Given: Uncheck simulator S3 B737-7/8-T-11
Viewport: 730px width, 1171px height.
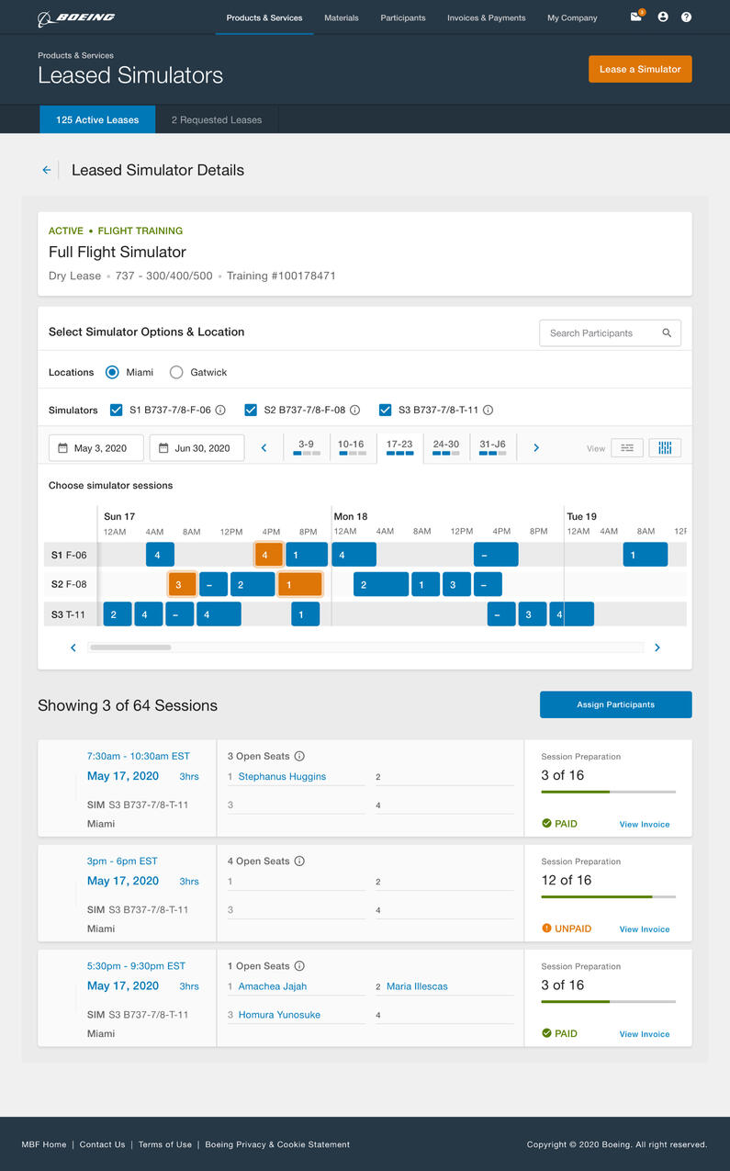Looking at the screenshot, I should pyautogui.click(x=385, y=410).
